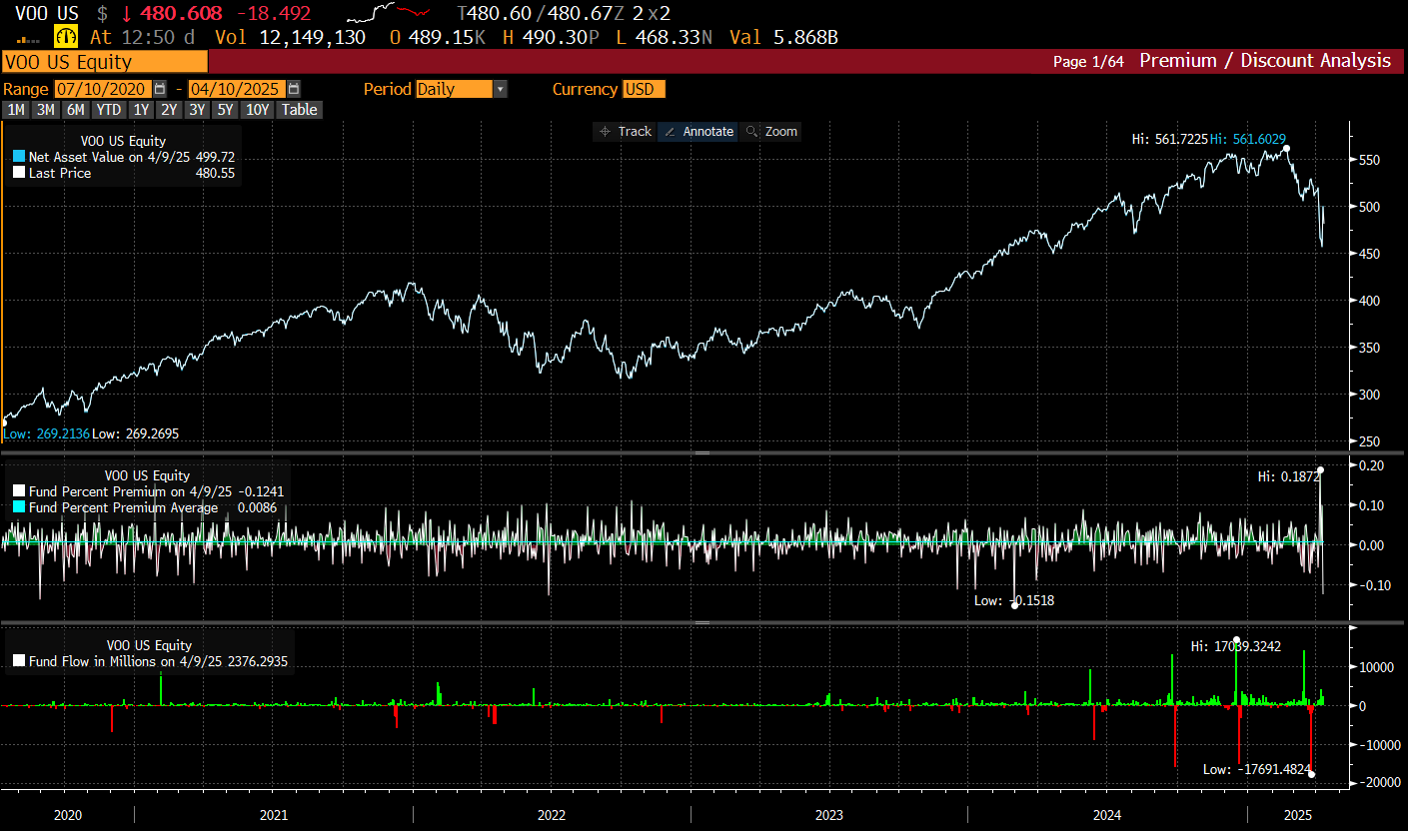Viewport: 1408px width, 831px height.
Task: Open the Currency USD selector
Action: coord(644,89)
